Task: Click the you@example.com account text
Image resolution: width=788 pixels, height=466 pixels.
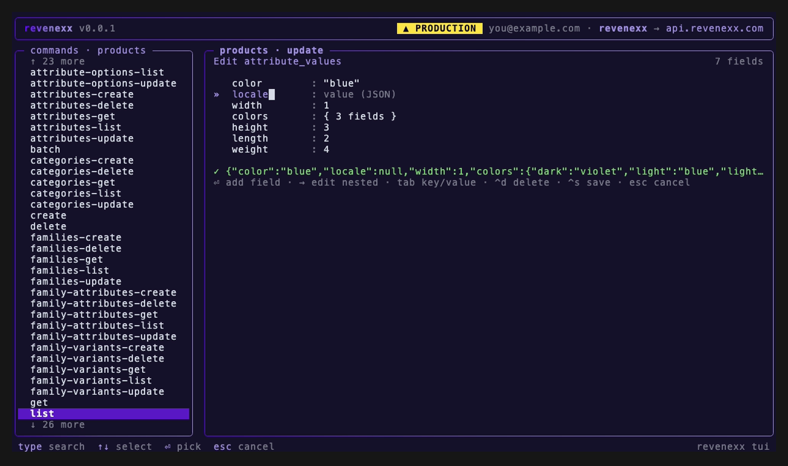Action: [x=534, y=28]
